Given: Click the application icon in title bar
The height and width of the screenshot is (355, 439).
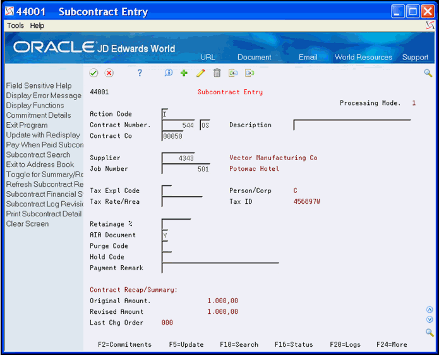Looking at the screenshot, I should (x=9, y=11).
